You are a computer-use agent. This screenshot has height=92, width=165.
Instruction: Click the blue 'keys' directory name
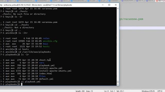pyautogui.click(x=45, y=44)
